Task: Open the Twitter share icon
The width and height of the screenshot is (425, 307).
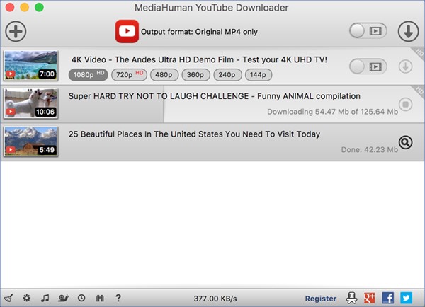Action: point(407,298)
